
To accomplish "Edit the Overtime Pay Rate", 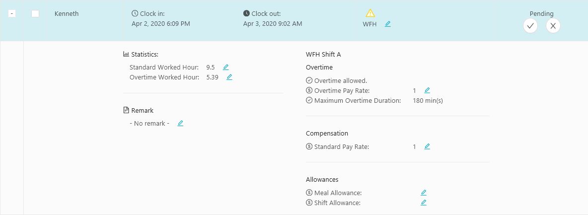I will [427, 90].
